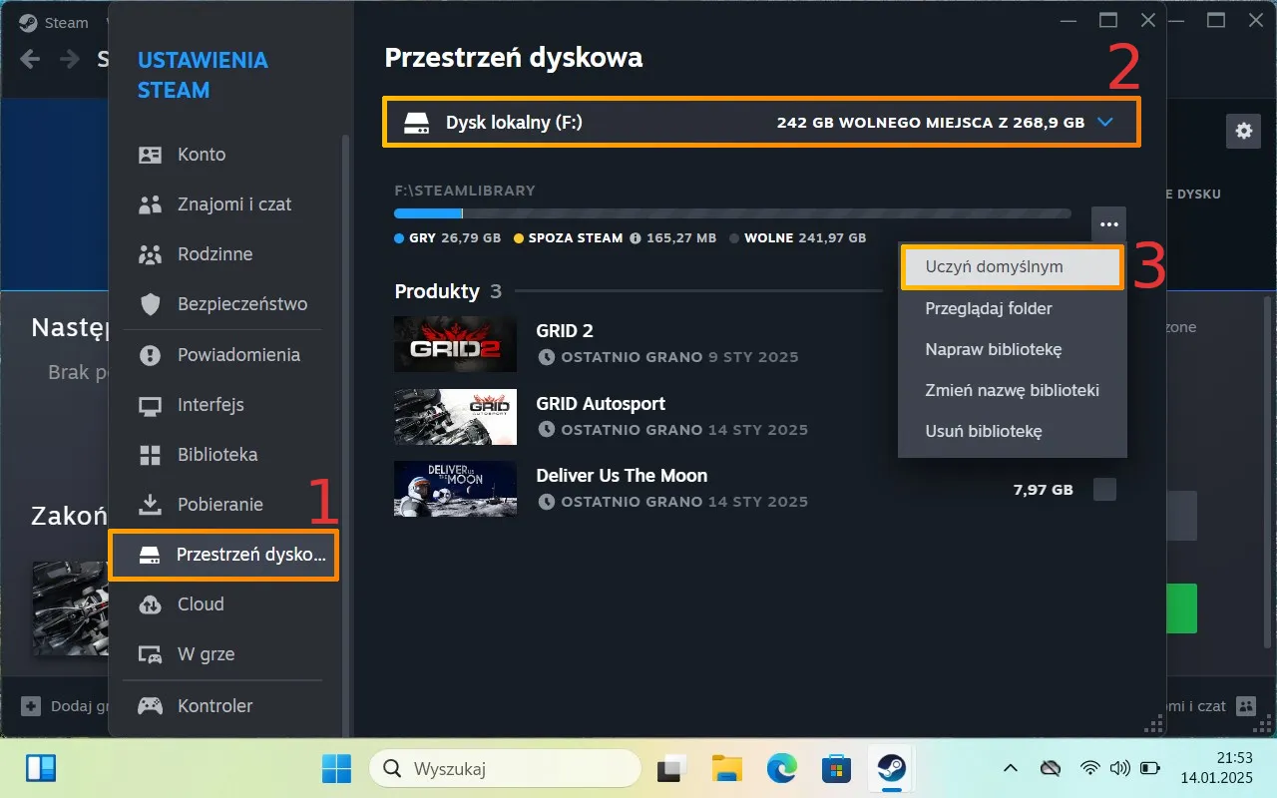
Task: Collapse the settings window back arrow
Action: [x=31, y=59]
